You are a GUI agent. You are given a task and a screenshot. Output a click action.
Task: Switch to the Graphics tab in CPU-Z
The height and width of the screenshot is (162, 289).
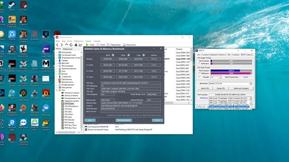[x=236, y=55]
